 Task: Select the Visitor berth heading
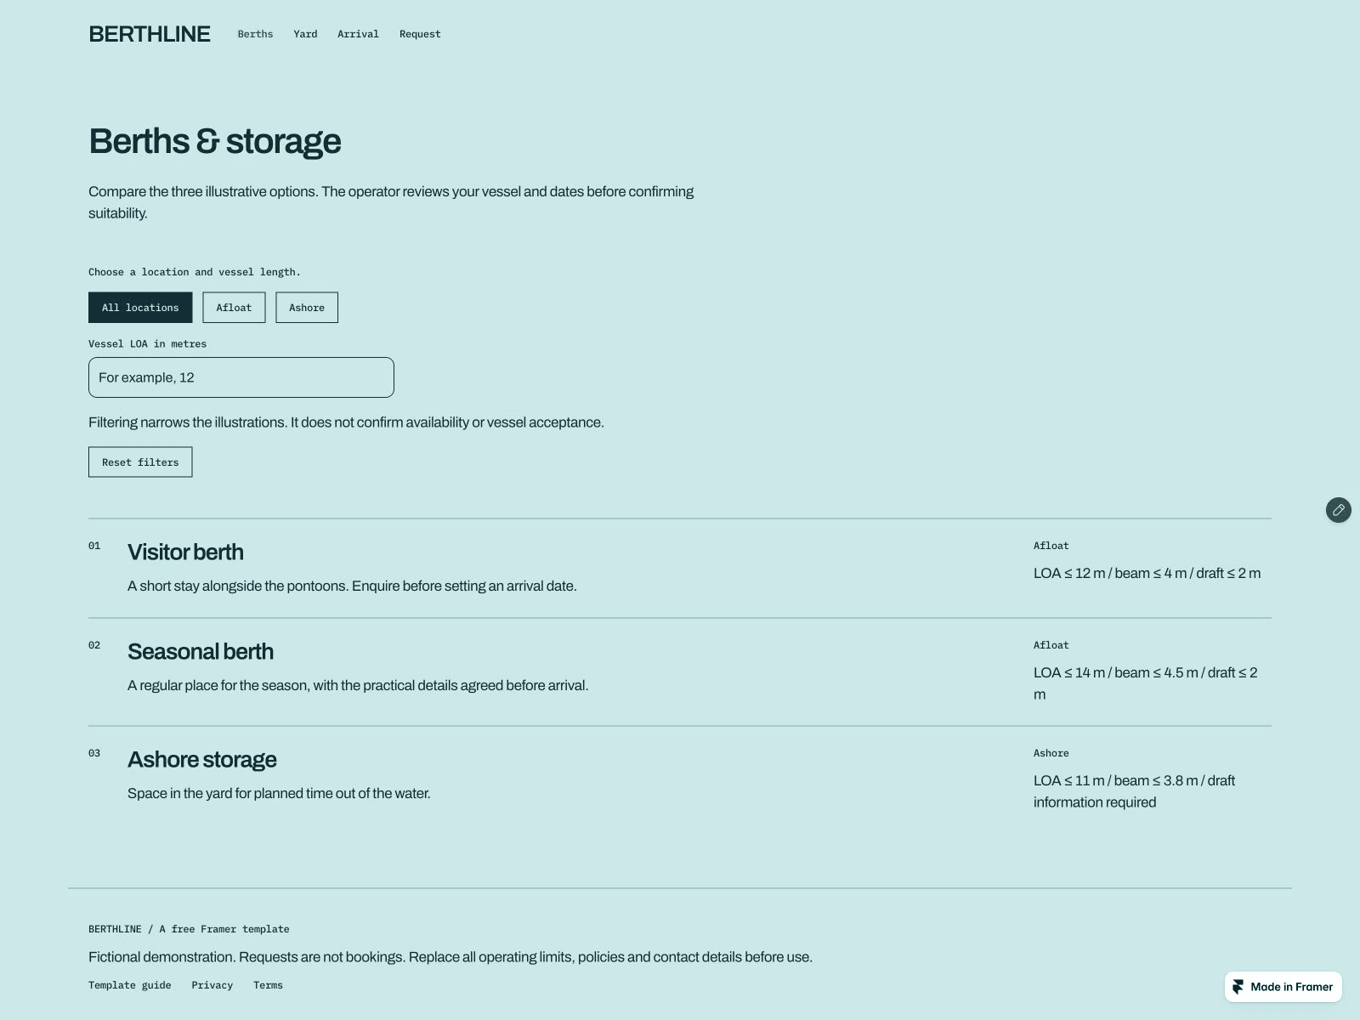[185, 552]
